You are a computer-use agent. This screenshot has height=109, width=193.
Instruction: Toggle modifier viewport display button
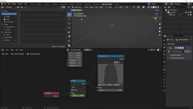click(x=180, y=48)
